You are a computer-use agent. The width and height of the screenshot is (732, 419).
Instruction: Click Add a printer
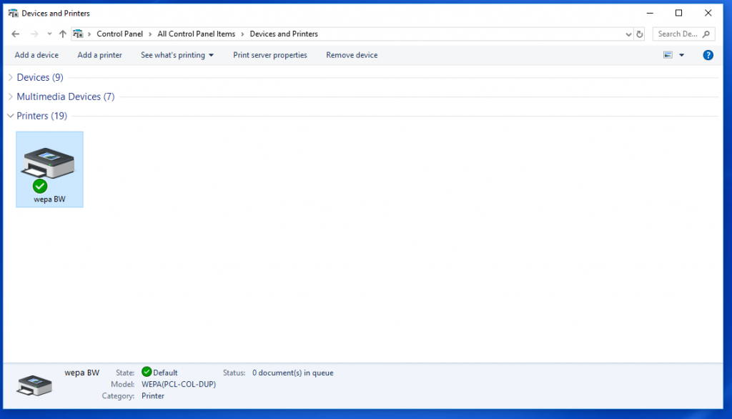tap(99, 54)
